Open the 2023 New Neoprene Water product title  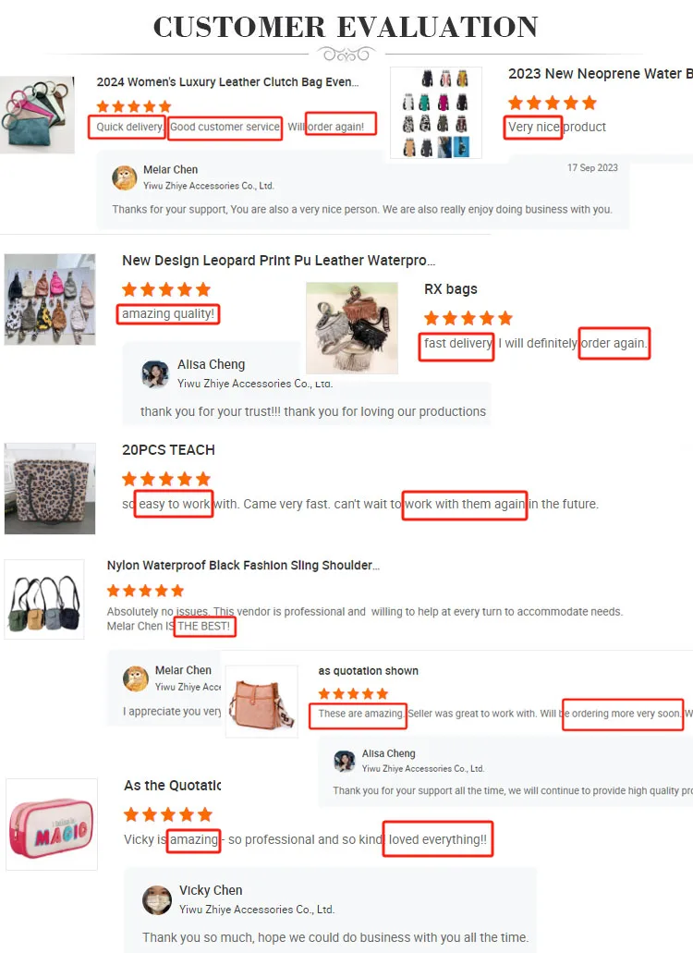tap(600, 74)
